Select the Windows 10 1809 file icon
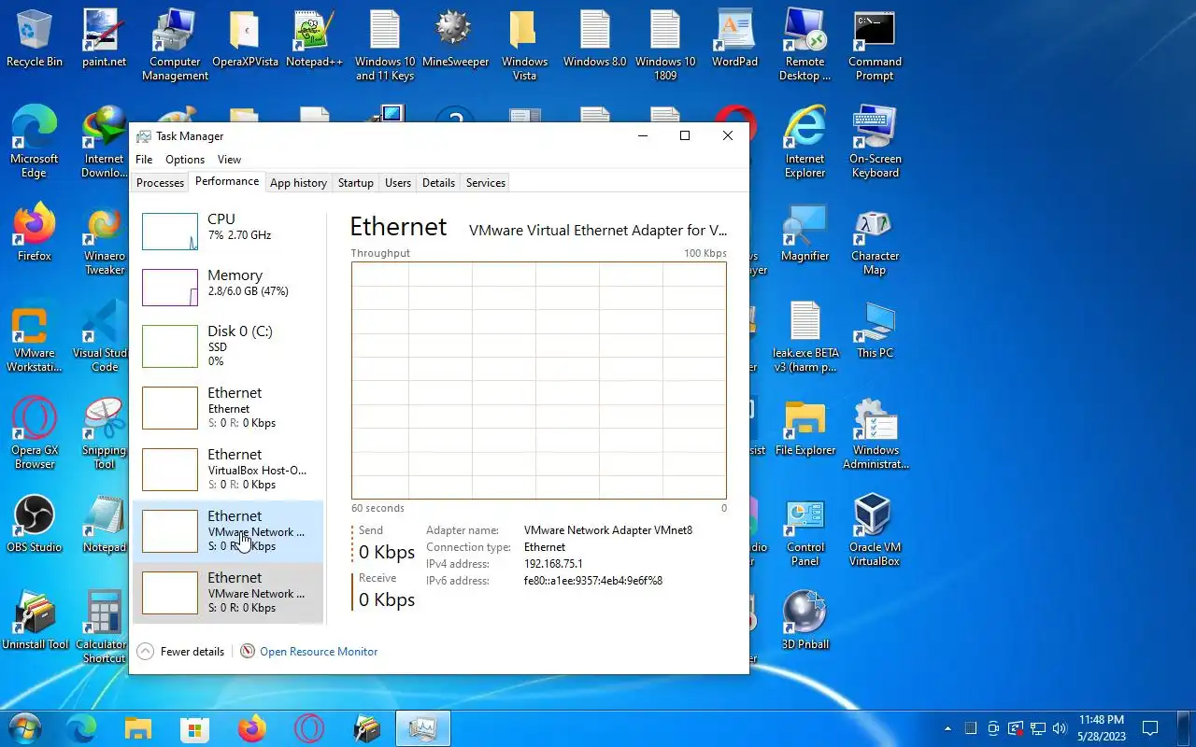This screenshot has width=1196, height=747. [x=665, y=45]
